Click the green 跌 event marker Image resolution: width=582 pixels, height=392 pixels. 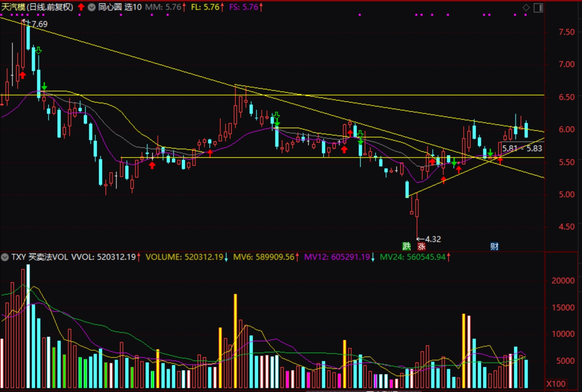click(407, 246)
